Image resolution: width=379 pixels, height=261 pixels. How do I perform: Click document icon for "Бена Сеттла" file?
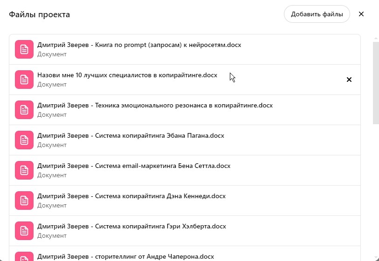pos(24,170)
